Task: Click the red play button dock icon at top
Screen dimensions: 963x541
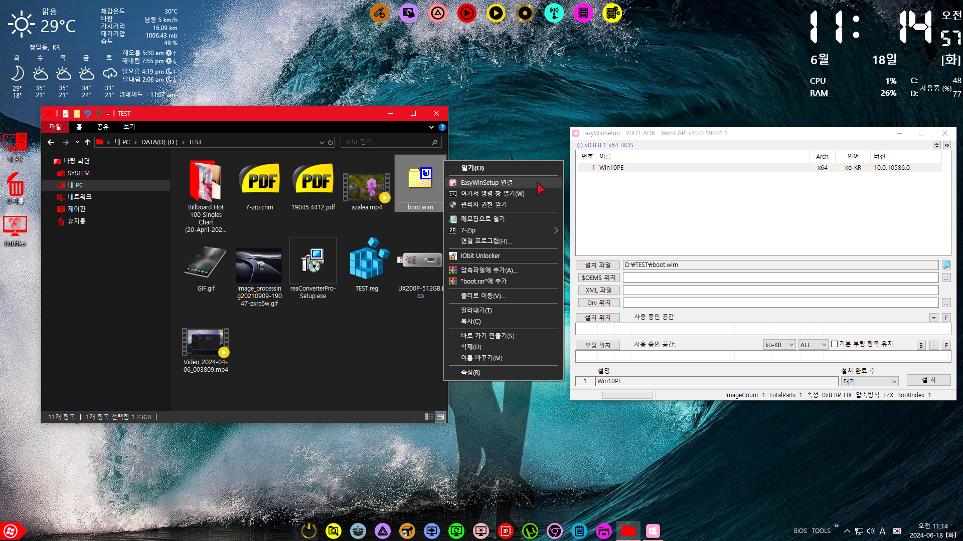Action: tap(466, 13)
